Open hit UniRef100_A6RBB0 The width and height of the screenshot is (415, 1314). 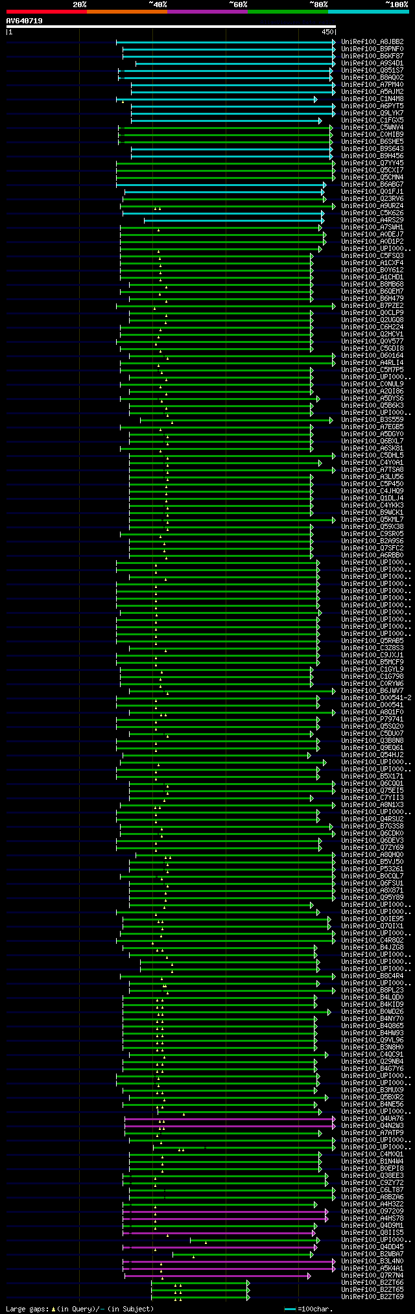tap(372, 555)
